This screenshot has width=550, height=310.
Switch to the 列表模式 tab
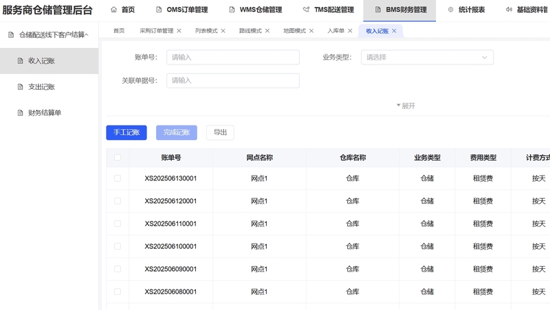click(206, 31)
